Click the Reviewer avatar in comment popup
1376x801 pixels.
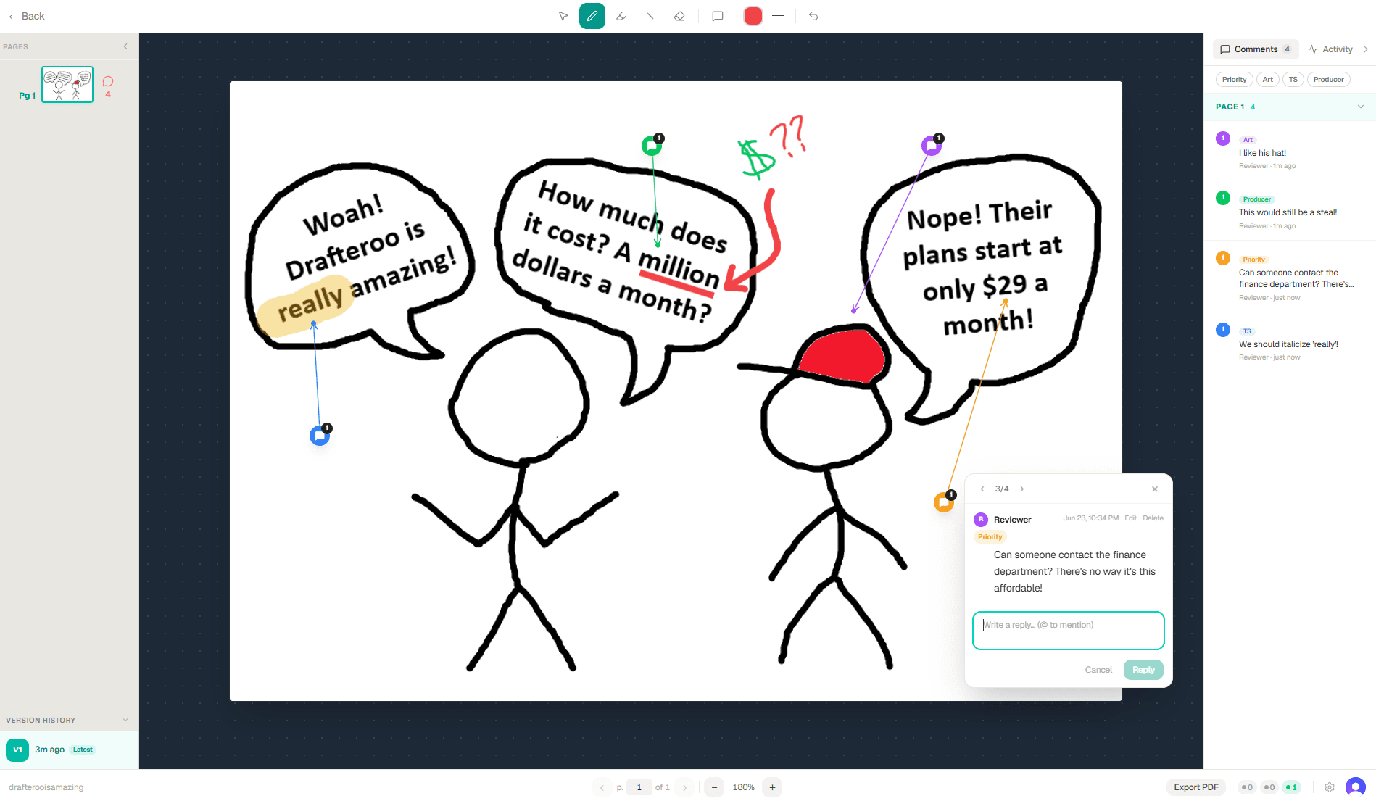(981, 519)
